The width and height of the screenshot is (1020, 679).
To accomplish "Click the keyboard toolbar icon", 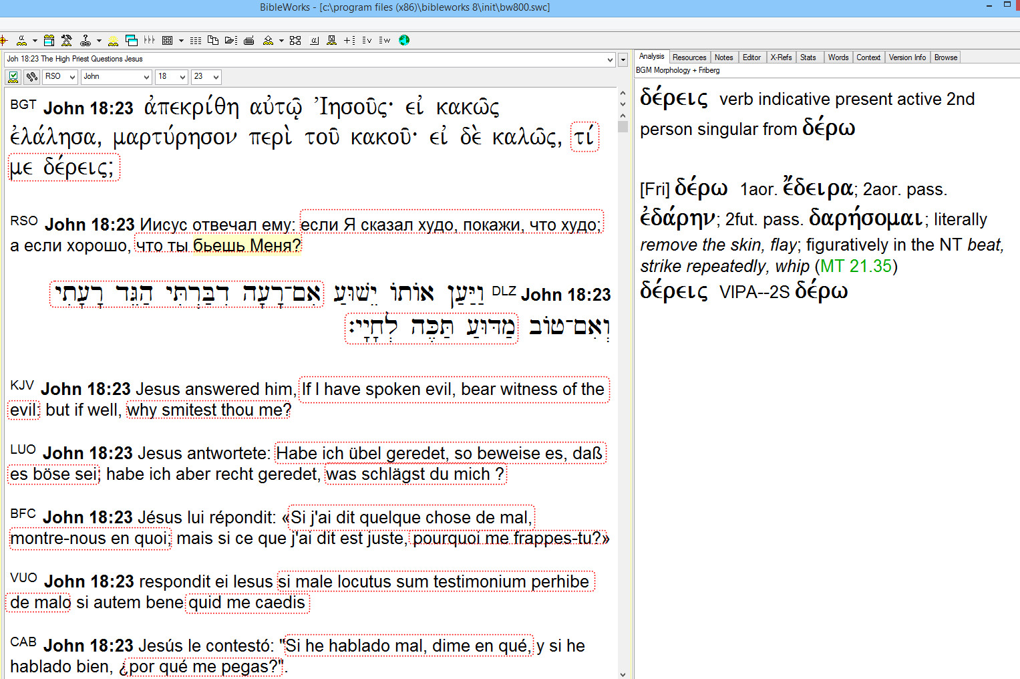I will click(x=248, y=40).
